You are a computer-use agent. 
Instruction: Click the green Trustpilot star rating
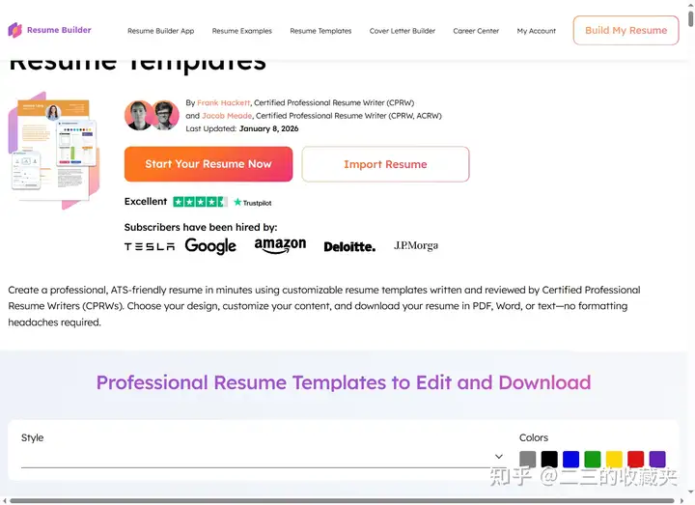201,202
